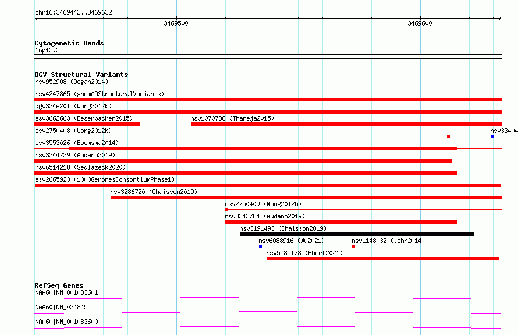Select the nsv5585178 (Ebert2021) variant bar
The height and width of the screenshot is (335, 518).
(382, 259)
